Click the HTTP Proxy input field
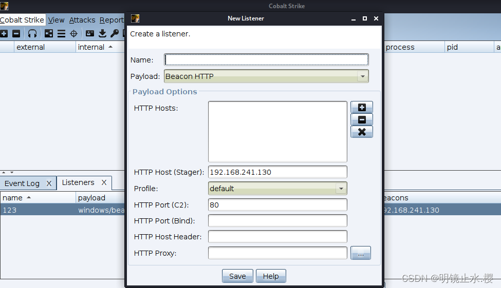The image size is (501, 288). 277,253
